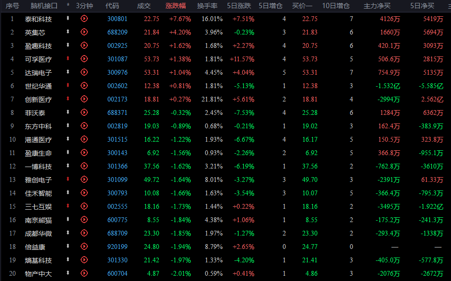Image resolution: width=451 pixels, height=281 pixels.
Task: Open the 3-minute icon for 物产中大
Action: [x=84, y=273]
